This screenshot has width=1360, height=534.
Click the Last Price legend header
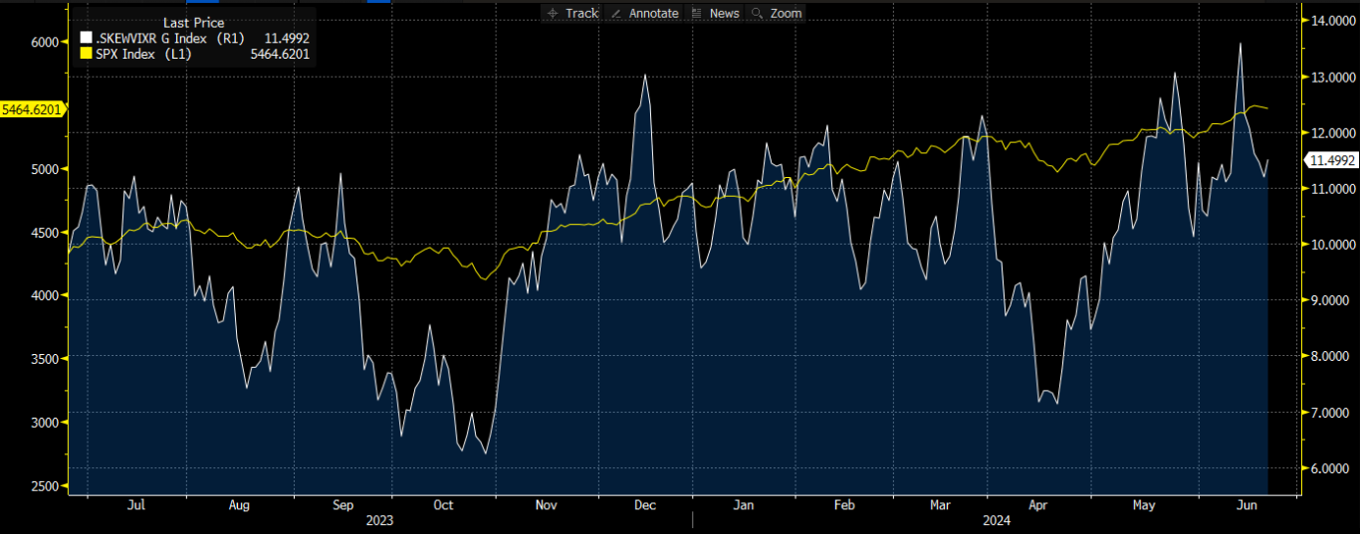coord(193,23)
